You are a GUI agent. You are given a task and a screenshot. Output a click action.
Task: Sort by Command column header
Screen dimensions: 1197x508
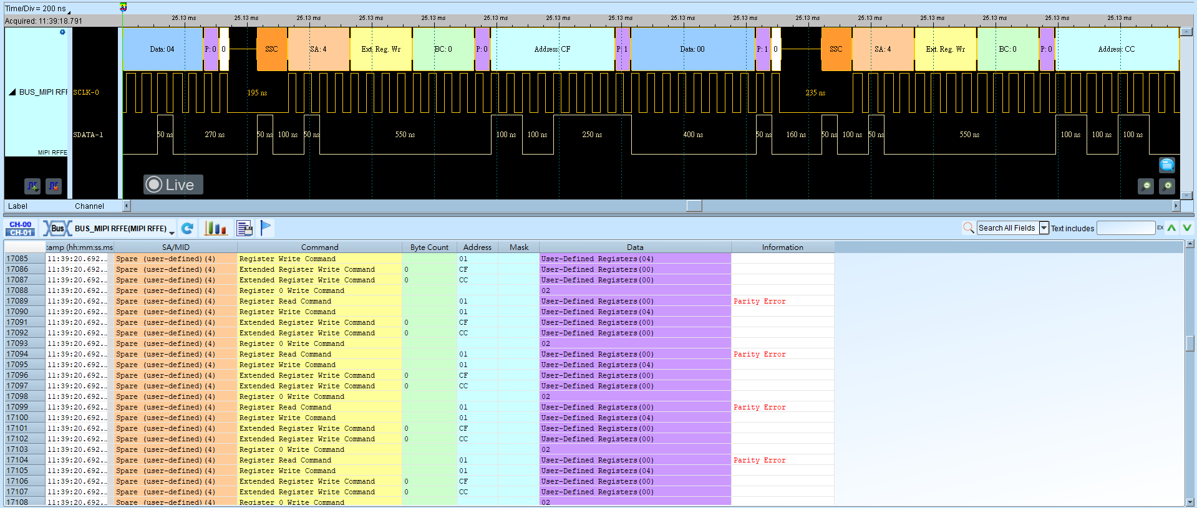point(319,247)
